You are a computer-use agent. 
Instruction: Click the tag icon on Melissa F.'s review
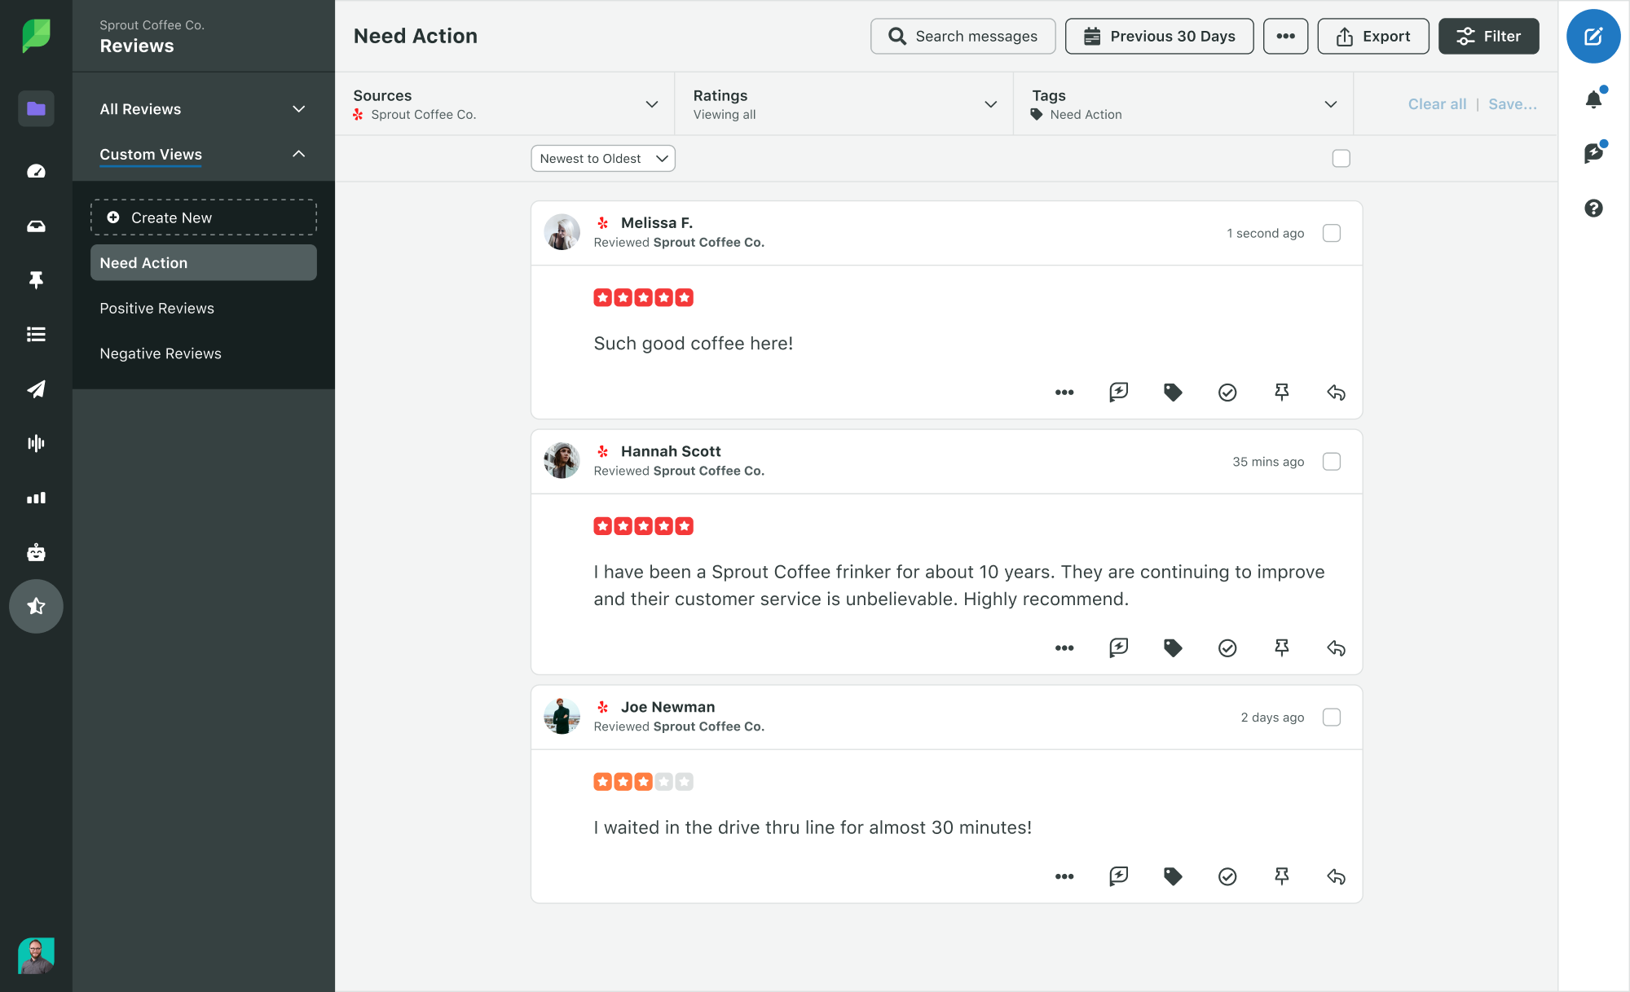[1173, 392]
